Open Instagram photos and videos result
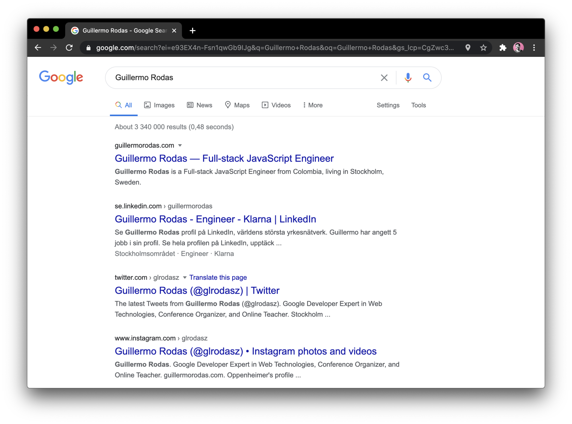The height and width of the screenshot is (424, 572). 246,351
